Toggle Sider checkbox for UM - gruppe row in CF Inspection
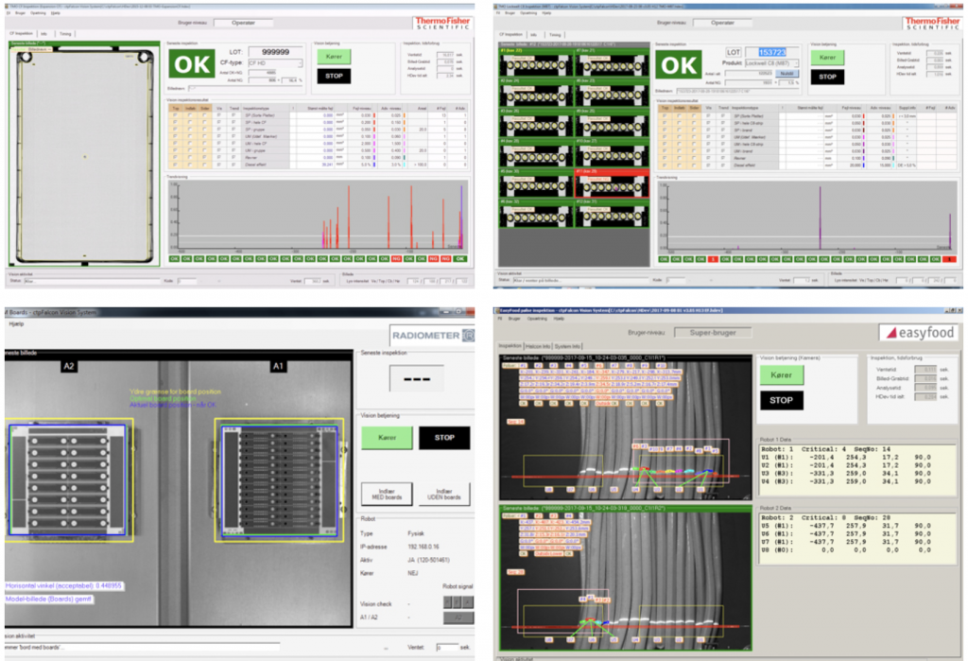Viewport: 968px width, 661px height. tap(204, 150)
